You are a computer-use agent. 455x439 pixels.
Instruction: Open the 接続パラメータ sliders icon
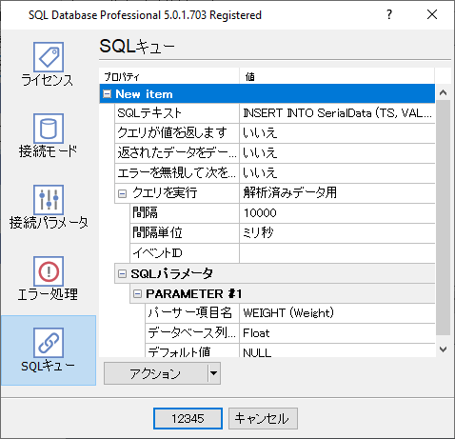pyautogui.click(x=49, y=200)
